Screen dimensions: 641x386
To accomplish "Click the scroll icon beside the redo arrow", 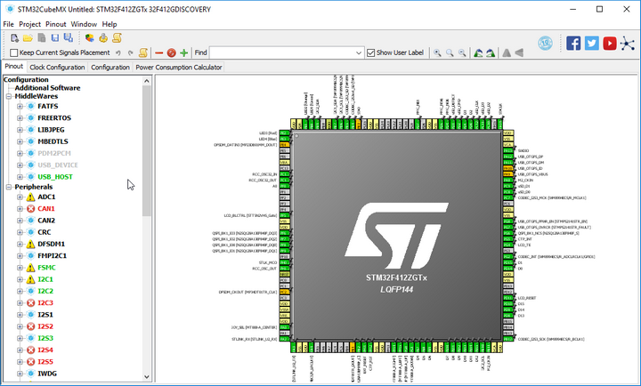I will 143,52.
